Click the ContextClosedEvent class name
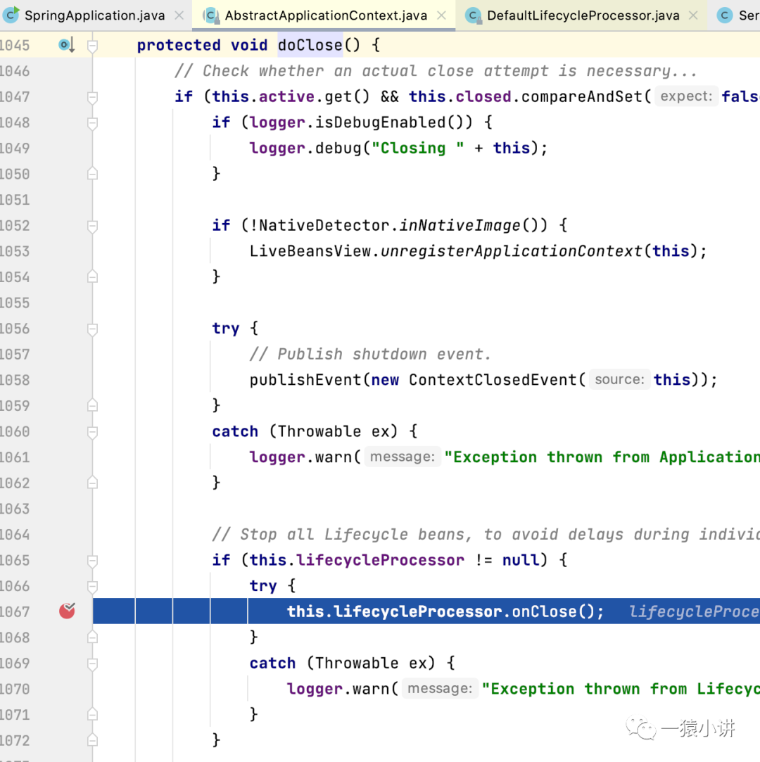Viewport: 760px width, 762px height. [493, 380]
